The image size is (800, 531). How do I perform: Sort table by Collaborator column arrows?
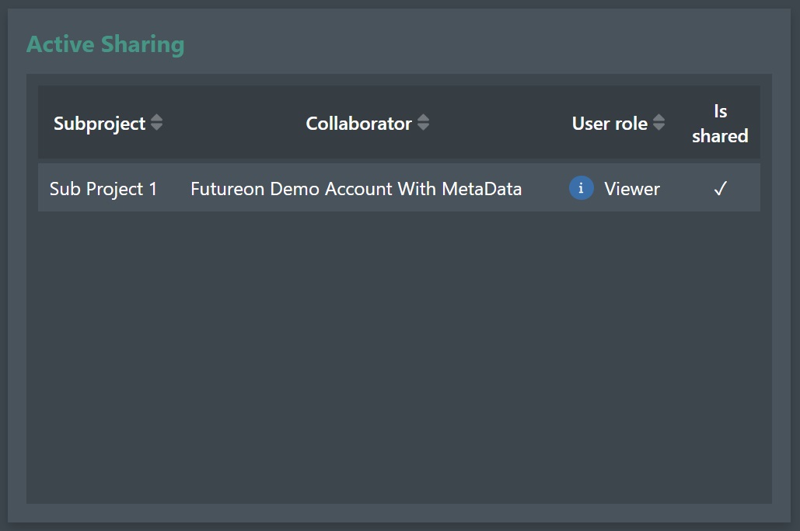tap(423, 122)
